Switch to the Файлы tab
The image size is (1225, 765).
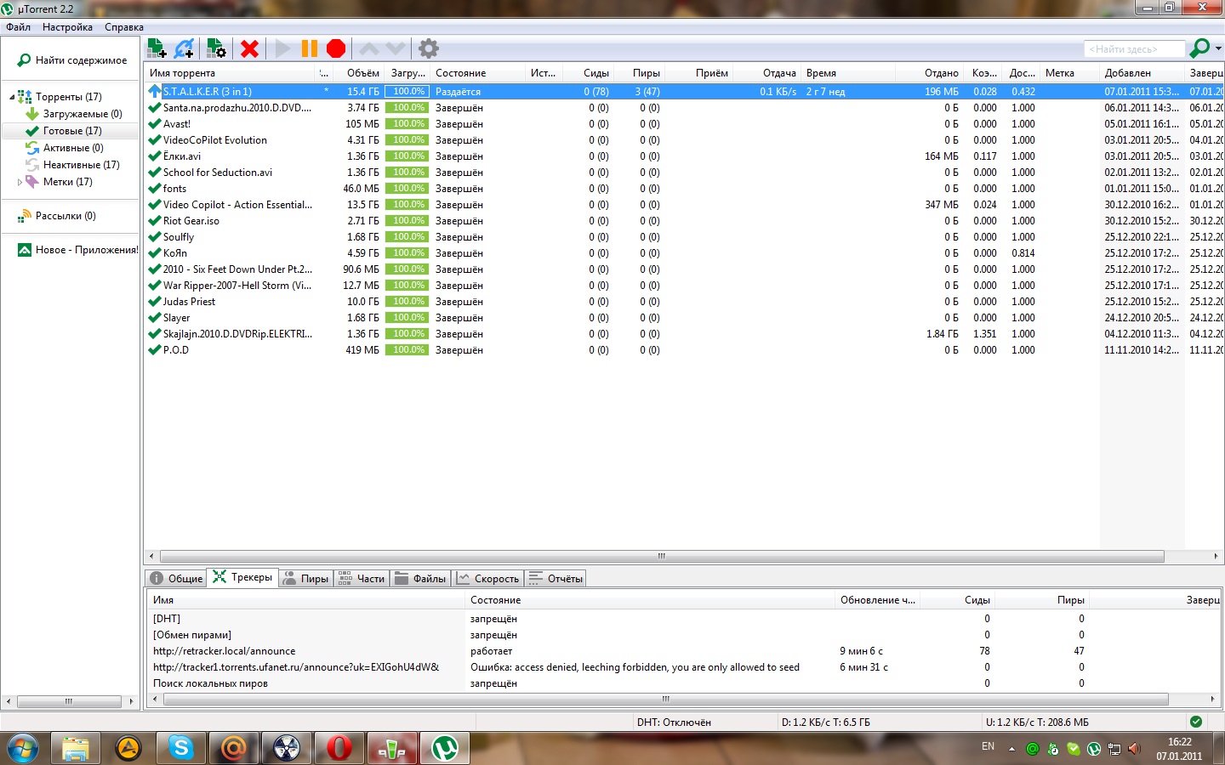pos(420,579)
